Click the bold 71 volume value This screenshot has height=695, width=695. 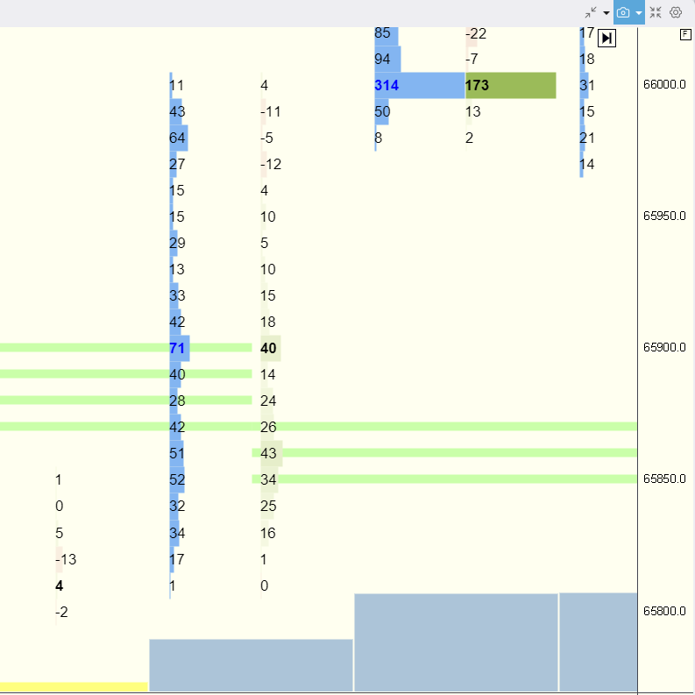177,349
